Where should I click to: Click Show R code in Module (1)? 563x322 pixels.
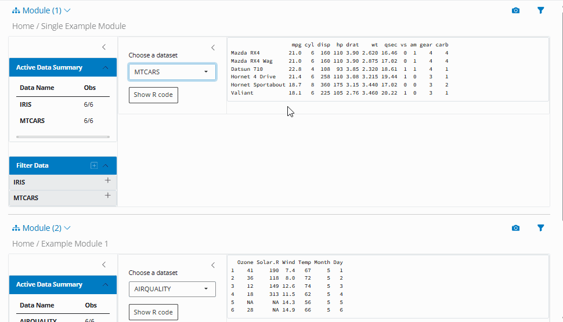tap(153, 95)
